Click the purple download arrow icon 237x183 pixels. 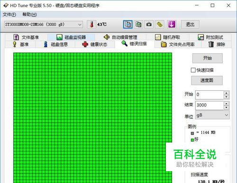coord(172,24)
